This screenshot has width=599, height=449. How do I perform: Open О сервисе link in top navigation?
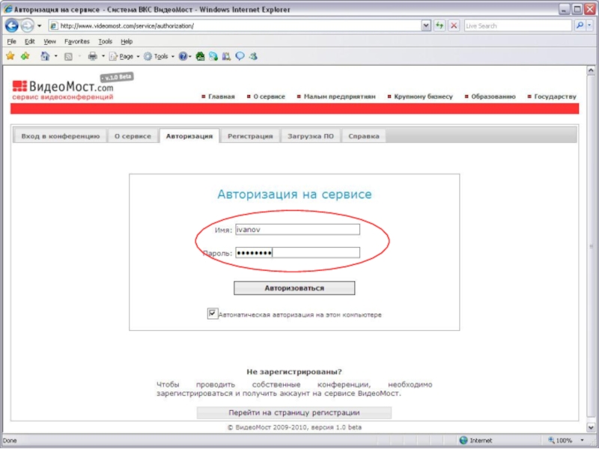click(x=269, y=97)
